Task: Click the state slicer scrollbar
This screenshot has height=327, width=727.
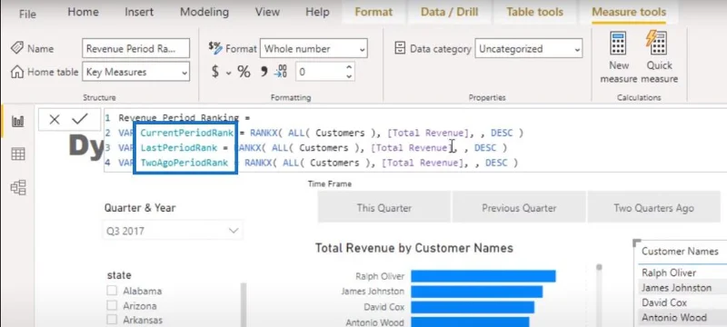Action: [x=243, y=304]
